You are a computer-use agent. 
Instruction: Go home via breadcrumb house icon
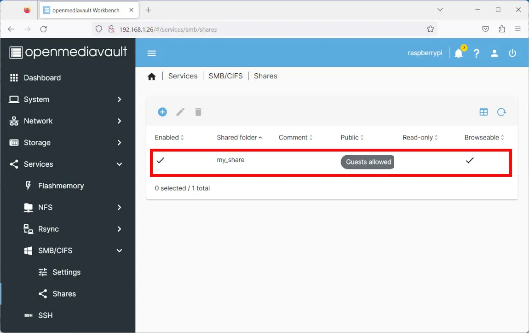152,76
